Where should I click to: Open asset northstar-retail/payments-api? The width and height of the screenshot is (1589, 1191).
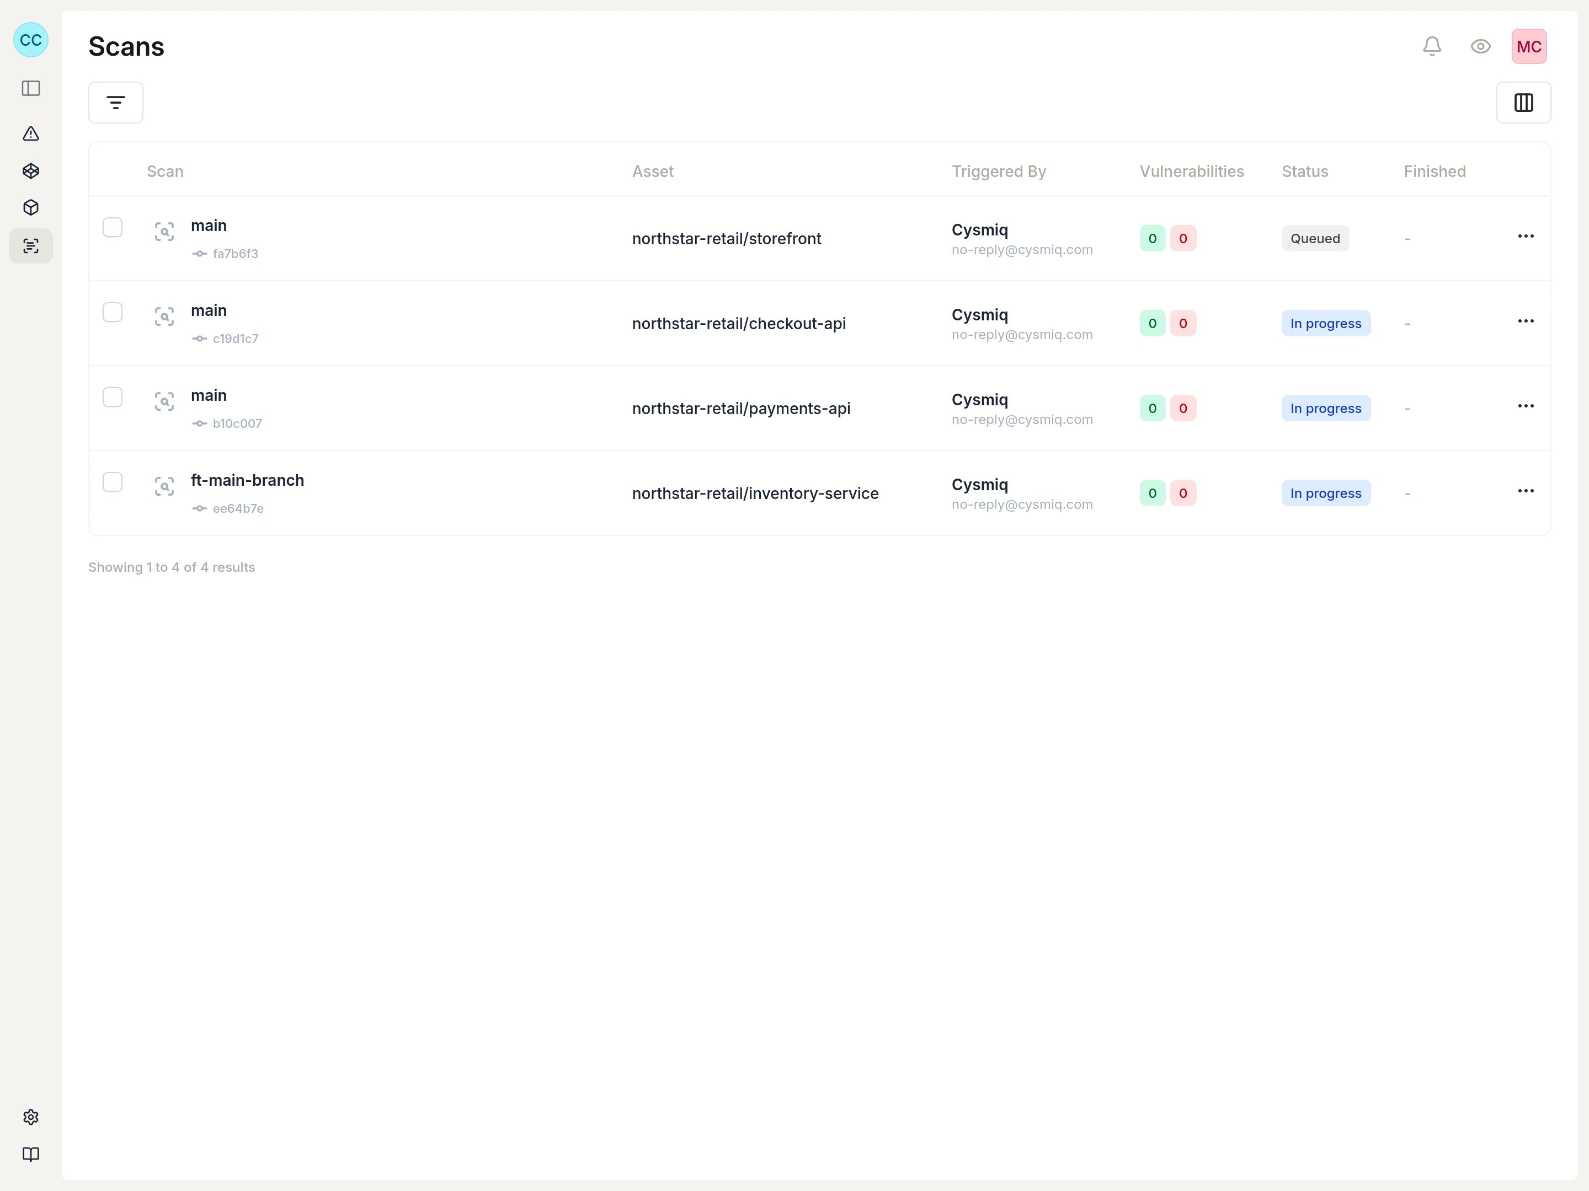coord(740,409)
